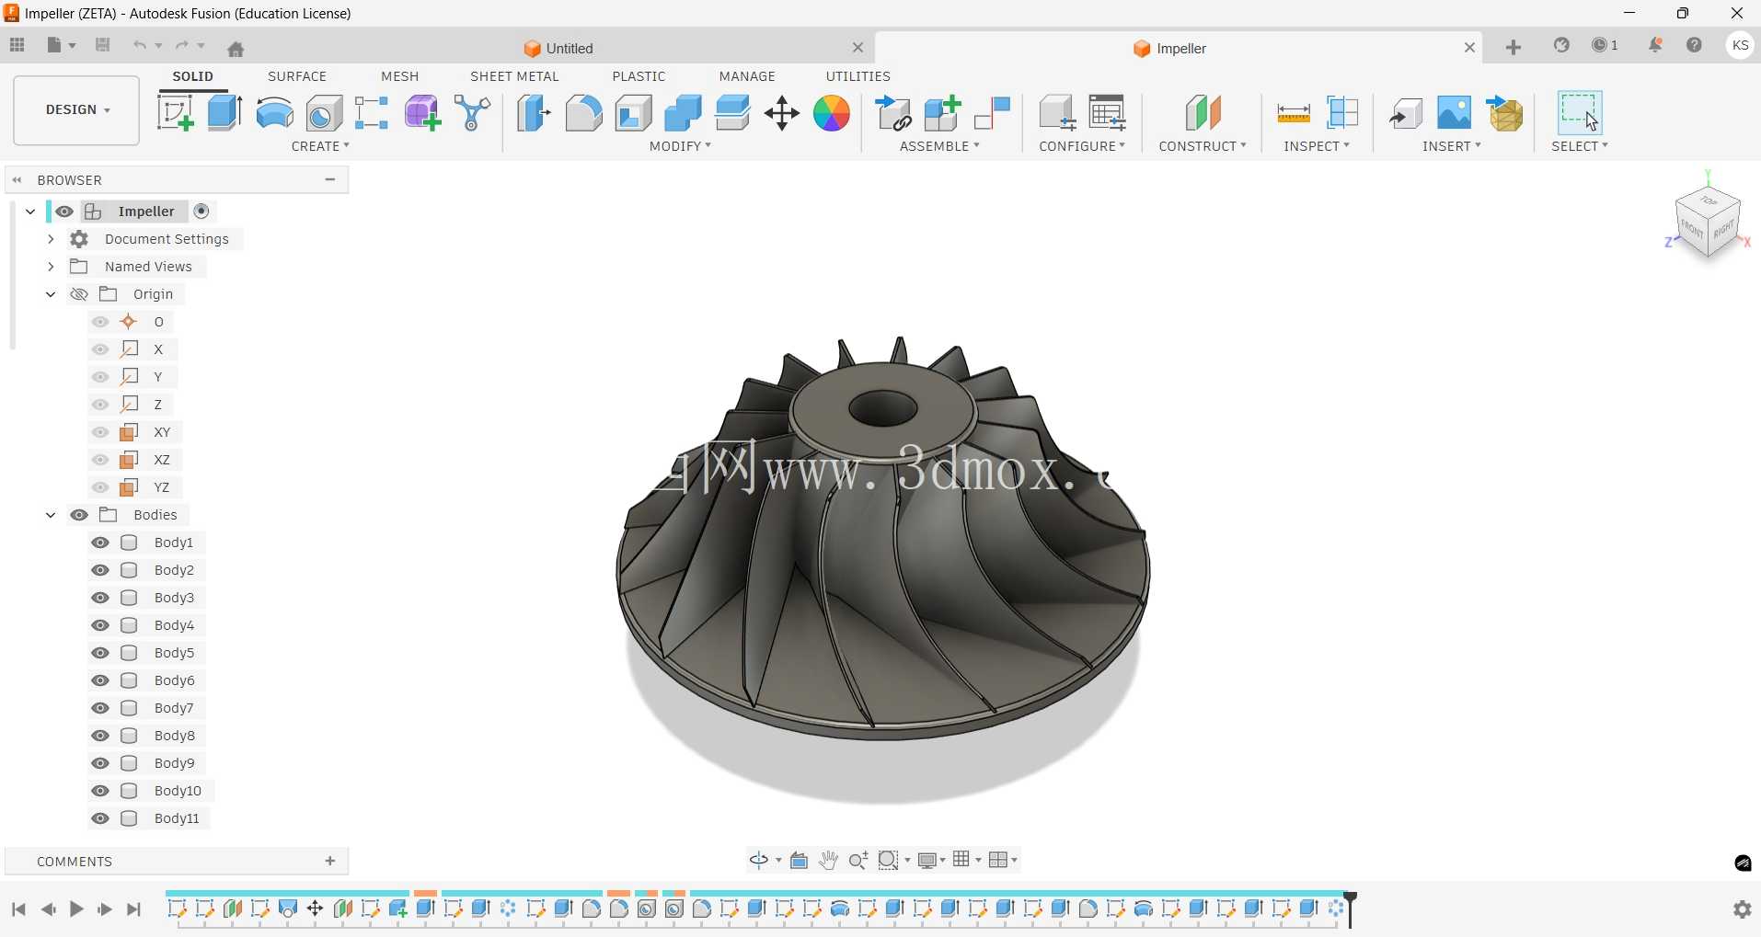Switch to the SHEET METAL tab
This screenshot has width=1761, height=937.
coord(514,76)
